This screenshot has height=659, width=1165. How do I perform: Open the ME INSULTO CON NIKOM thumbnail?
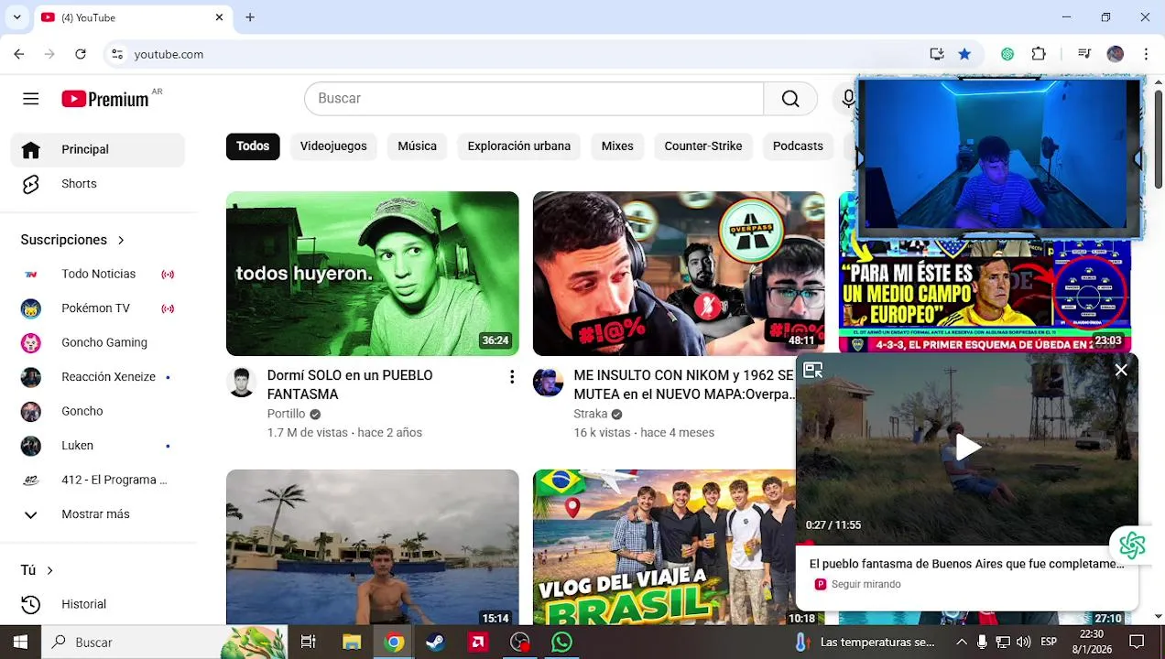(679, 274)
